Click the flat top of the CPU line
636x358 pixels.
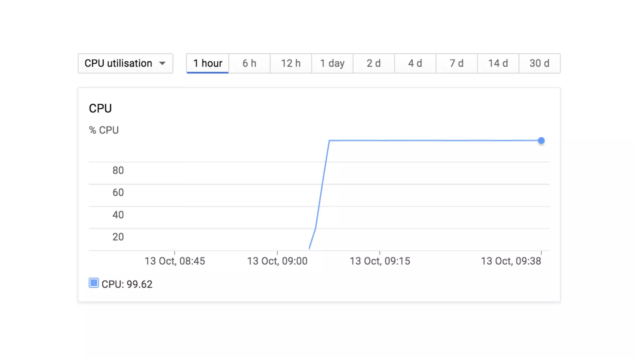[x=435, y=140]
